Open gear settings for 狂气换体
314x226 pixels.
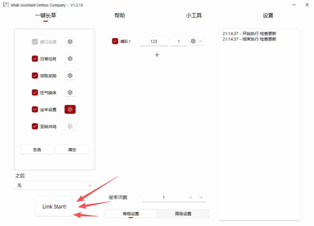click(x=70, y=93)
